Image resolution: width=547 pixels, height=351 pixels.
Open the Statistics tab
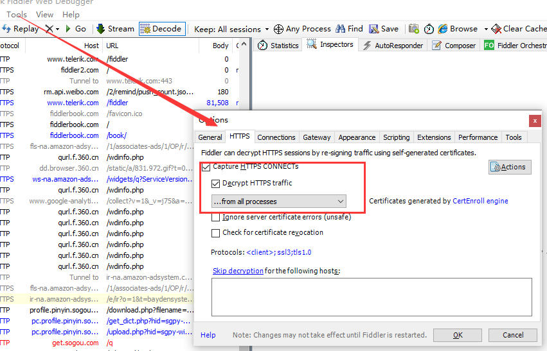click(x=278, y=46)
